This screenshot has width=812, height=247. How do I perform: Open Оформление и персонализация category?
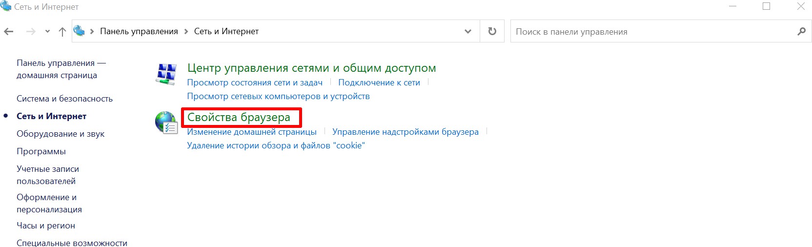[x=49, y=204]
